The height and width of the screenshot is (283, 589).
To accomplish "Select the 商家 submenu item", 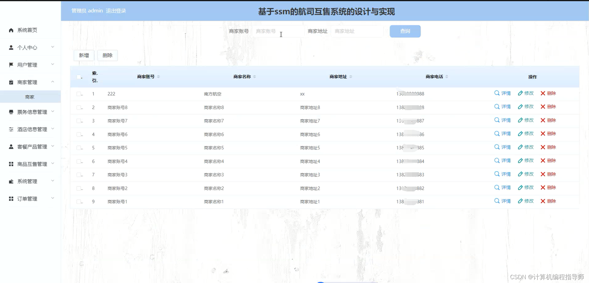I will pyautogui.click(x=30, y=97).
